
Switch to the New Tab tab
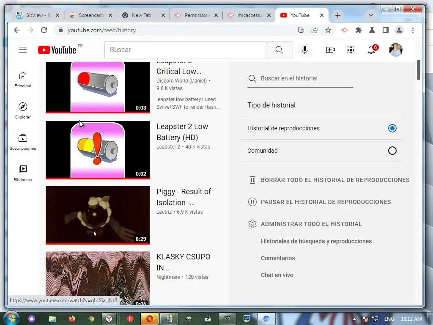click(x=144, y=15)
